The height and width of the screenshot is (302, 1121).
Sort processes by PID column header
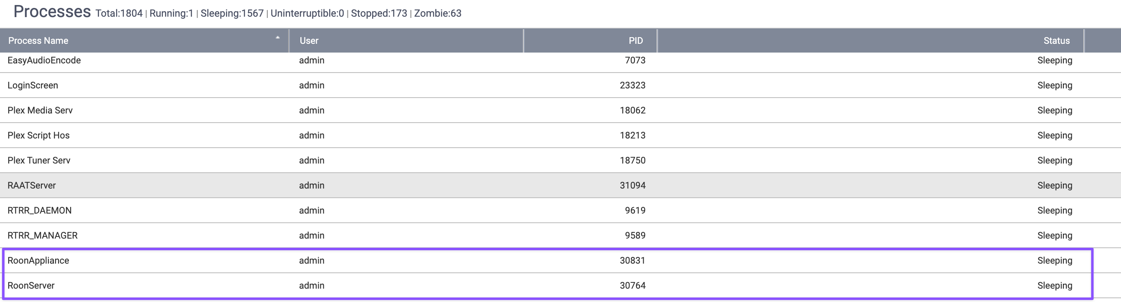(x=591, y=41)
